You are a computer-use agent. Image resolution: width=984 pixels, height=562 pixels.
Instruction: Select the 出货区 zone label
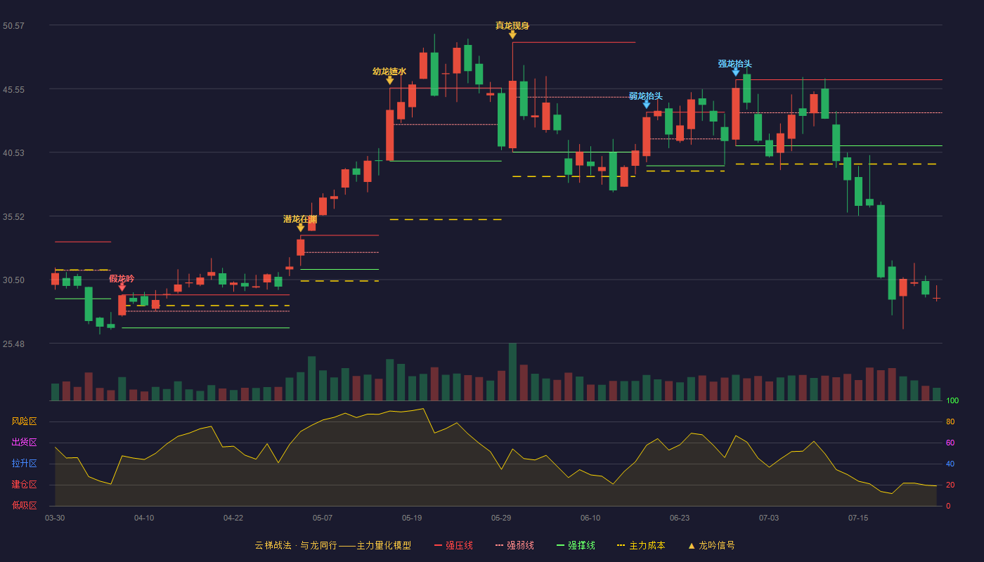(x=24, y=443)
